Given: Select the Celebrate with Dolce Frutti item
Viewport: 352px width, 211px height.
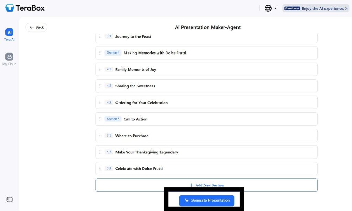Looking at the screenshot, I should click(139, 169).
